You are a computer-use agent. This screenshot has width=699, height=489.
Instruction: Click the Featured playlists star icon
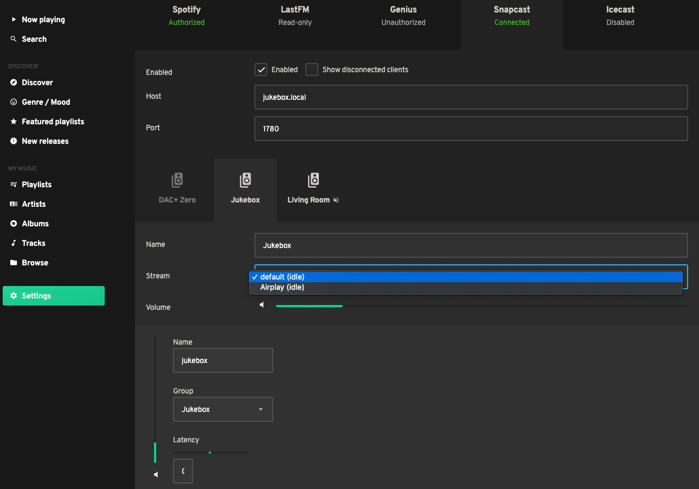point(14,121)
